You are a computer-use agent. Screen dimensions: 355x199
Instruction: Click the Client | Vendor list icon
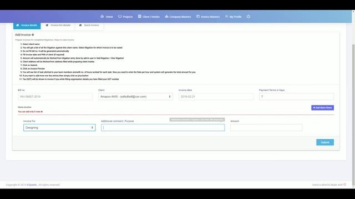(140, 16)
